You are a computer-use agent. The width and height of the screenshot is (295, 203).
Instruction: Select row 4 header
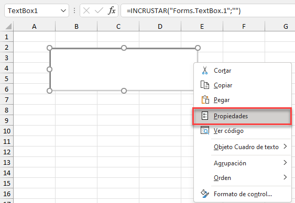click(x=7, y=68)
